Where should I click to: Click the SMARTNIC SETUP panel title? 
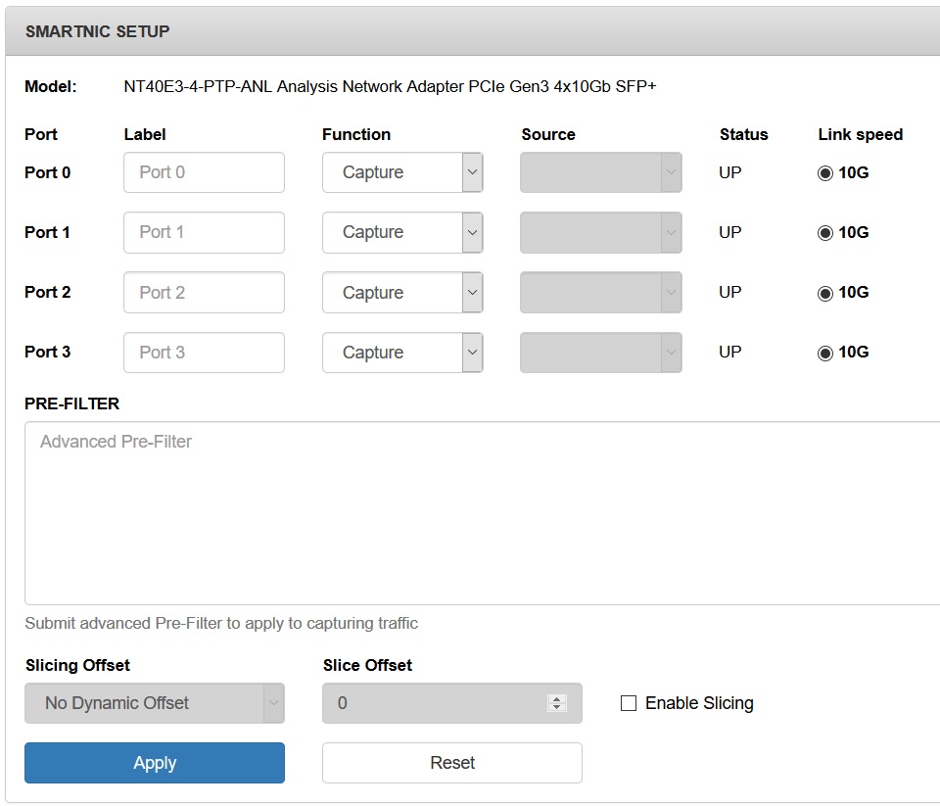(x=97, y=31)
